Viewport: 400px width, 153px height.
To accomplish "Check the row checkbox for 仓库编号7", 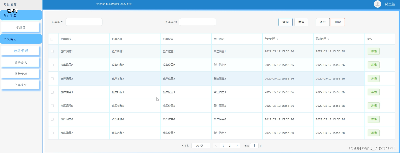I will point(52,133).
